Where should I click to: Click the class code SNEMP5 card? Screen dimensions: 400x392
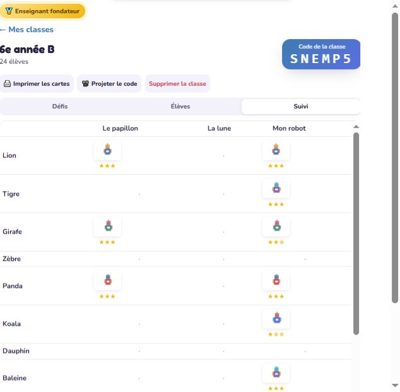coord(321,54)
